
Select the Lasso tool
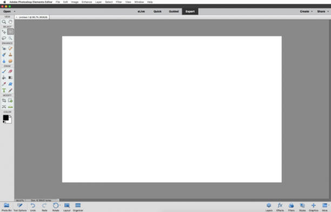click(4, 38)
